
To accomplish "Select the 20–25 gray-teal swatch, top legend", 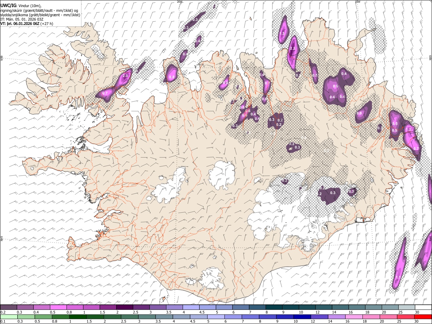I will click(x=390, y=307).
